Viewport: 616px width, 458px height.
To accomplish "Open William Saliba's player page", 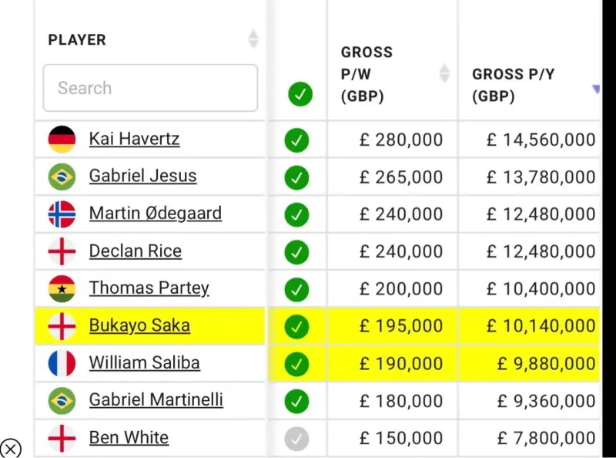I will 145,363.
